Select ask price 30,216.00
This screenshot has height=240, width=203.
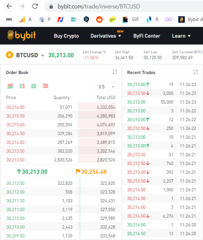click(15, 107)
